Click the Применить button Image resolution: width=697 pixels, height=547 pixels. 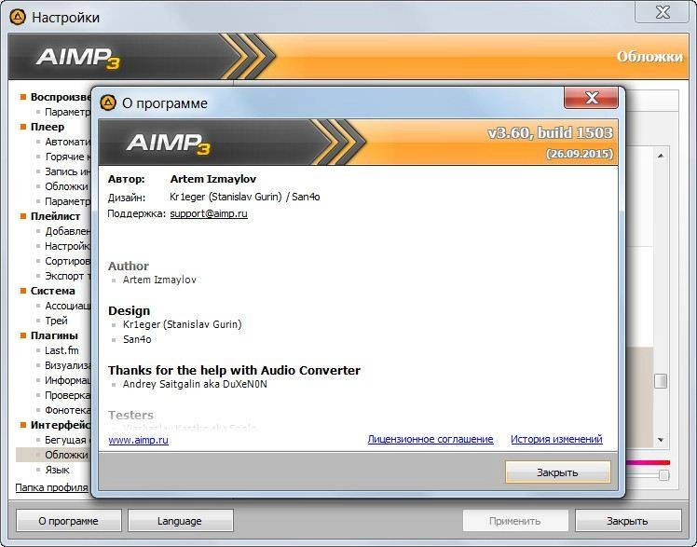pyautogui.click(x=514, y=521)
